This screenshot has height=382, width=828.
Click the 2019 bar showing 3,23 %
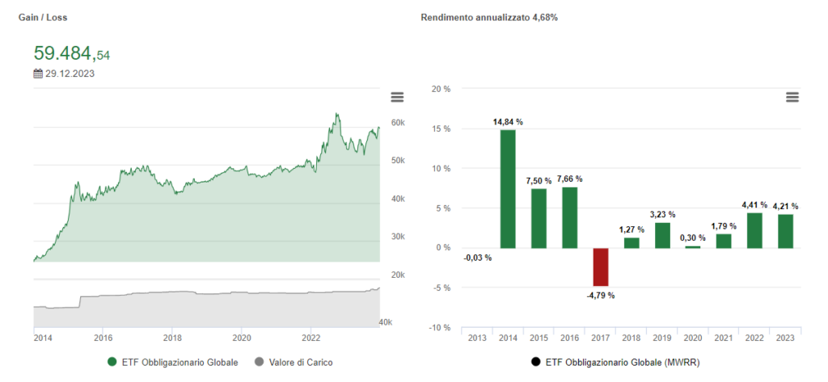[662, 235]
